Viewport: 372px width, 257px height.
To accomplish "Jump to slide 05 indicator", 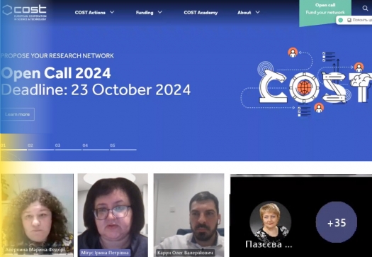I will (123, 147).
